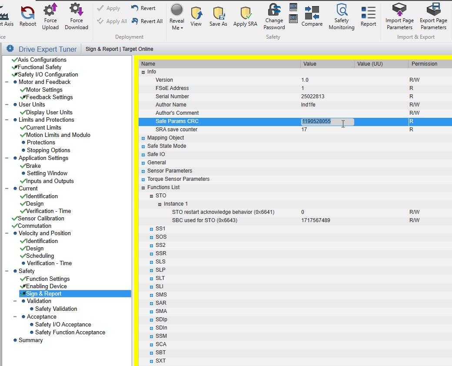Click the Save As shield icon
The width and height of the screenshot is (452, 366).
pos(218,13)
